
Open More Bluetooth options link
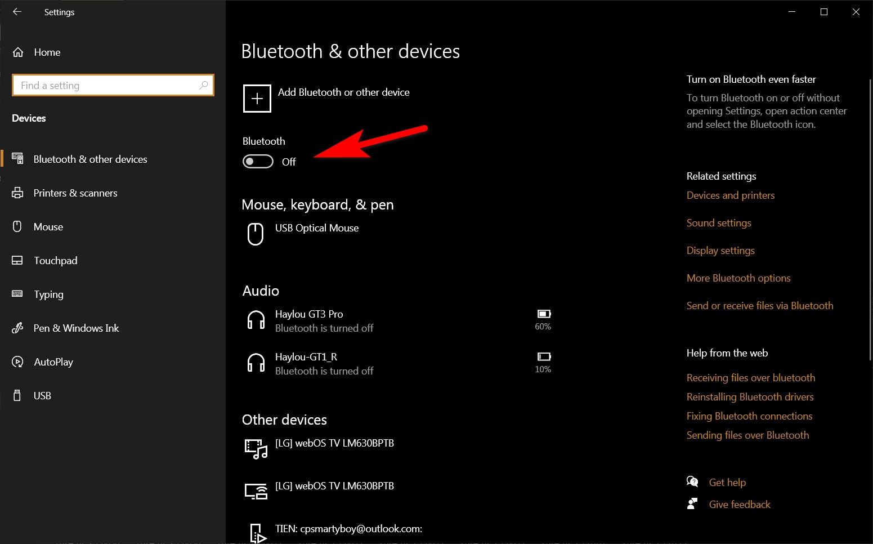(738, 278)
